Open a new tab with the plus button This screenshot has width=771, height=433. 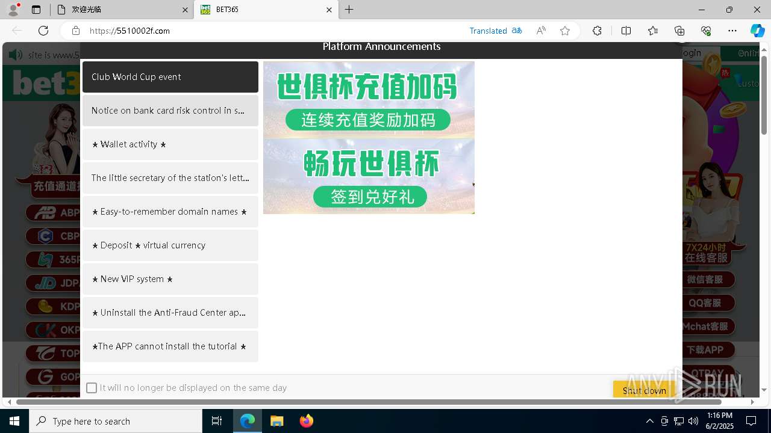(349, 10)
